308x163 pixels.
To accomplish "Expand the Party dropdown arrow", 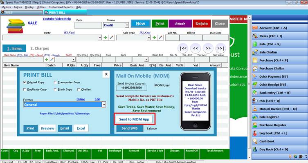I will click(100, 37).
